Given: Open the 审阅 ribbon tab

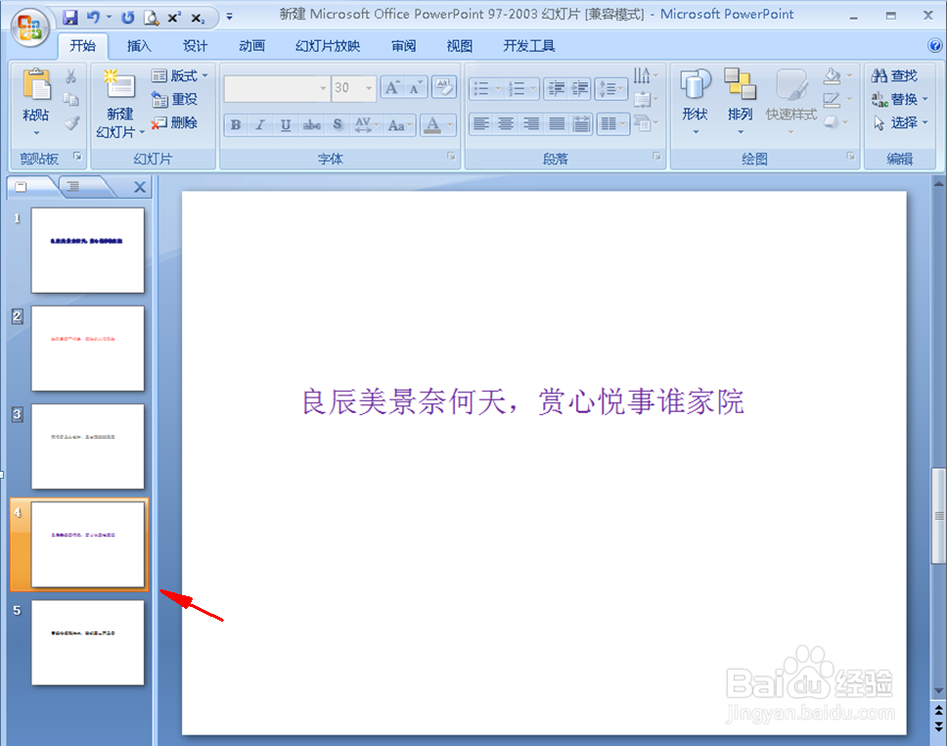Looking at the screenshot, I should 403,46.
